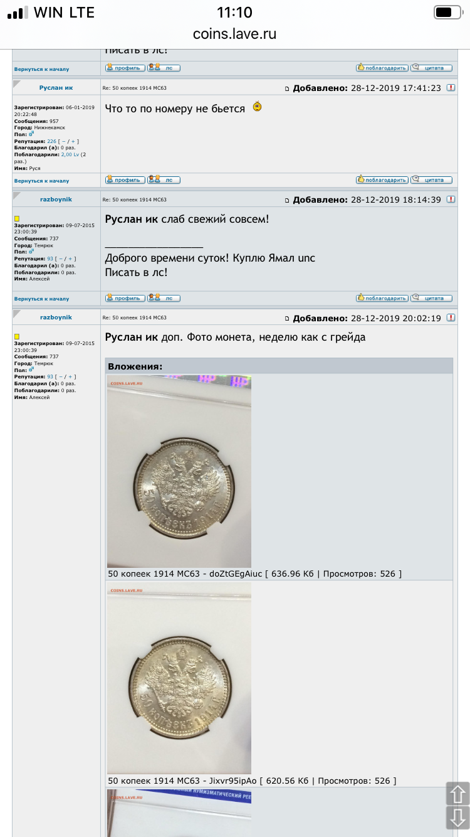This screenshot has width=470, height=837.
Task: Open second coin photo attachment Jixvr95ipAo
Action: pos(179,678)
